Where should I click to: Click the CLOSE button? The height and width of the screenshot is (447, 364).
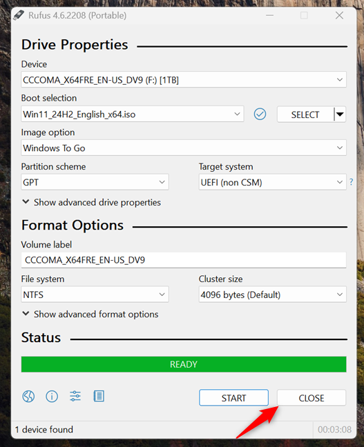click(312, 398)
